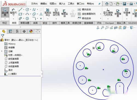Click Quick Snaps (快速捕捉) tool
This screenshot has width=137, height=100.
click(x=127, y=12)
